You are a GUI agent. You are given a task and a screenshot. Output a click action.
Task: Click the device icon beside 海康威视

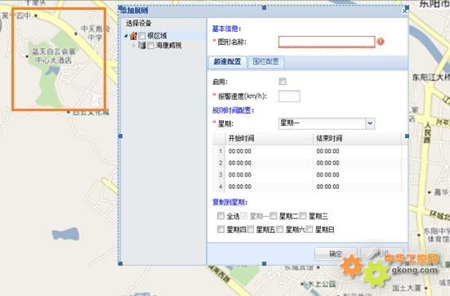[142, 46]
